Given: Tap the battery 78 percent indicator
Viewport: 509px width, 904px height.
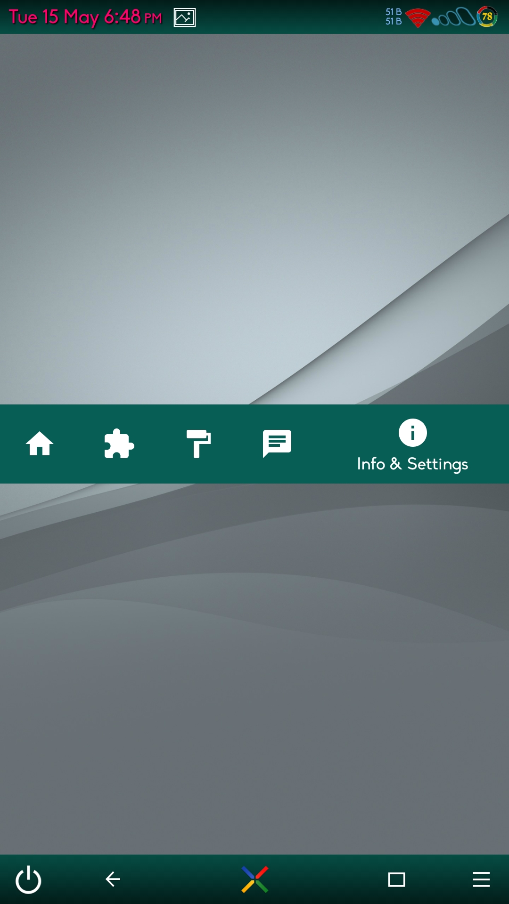Looking at the screenshot, I should coord(487,16).
